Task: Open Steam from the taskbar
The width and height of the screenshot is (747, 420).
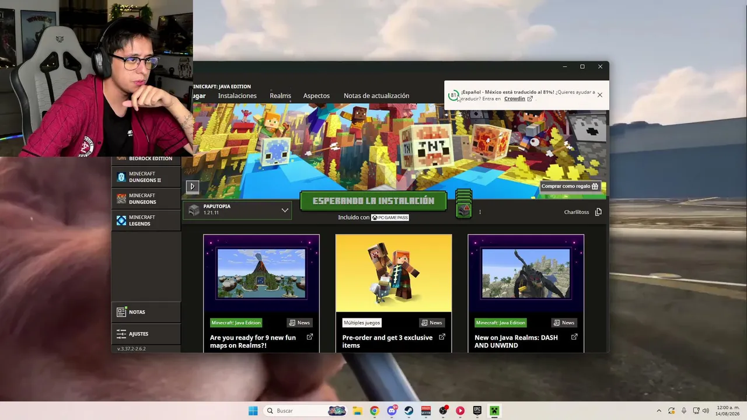Action: coord(409,411)
